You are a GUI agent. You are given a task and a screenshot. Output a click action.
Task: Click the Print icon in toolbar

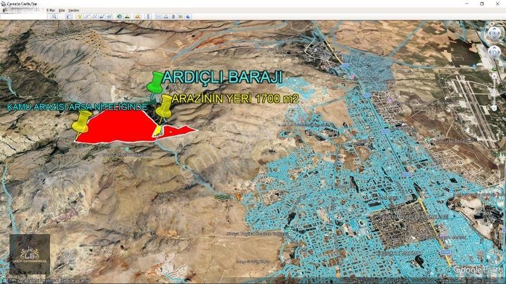166,16
